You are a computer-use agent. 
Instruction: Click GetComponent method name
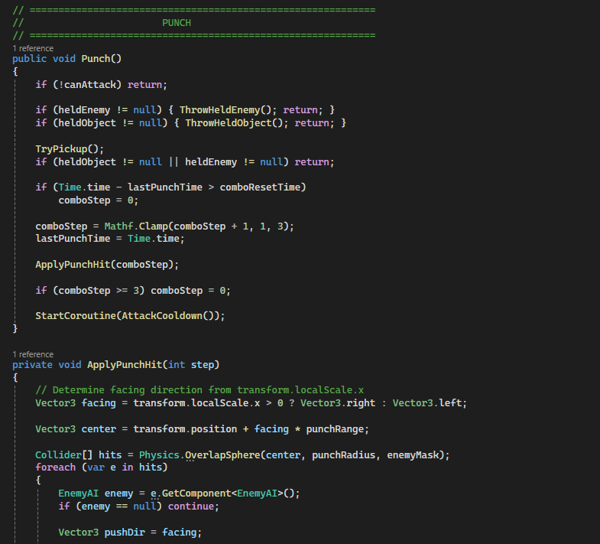[x=196, y=494]
